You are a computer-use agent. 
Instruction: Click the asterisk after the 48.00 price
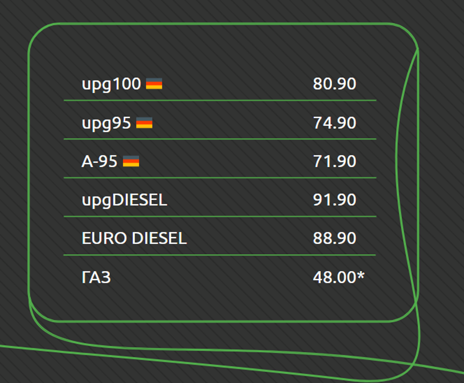coord(361,276)
